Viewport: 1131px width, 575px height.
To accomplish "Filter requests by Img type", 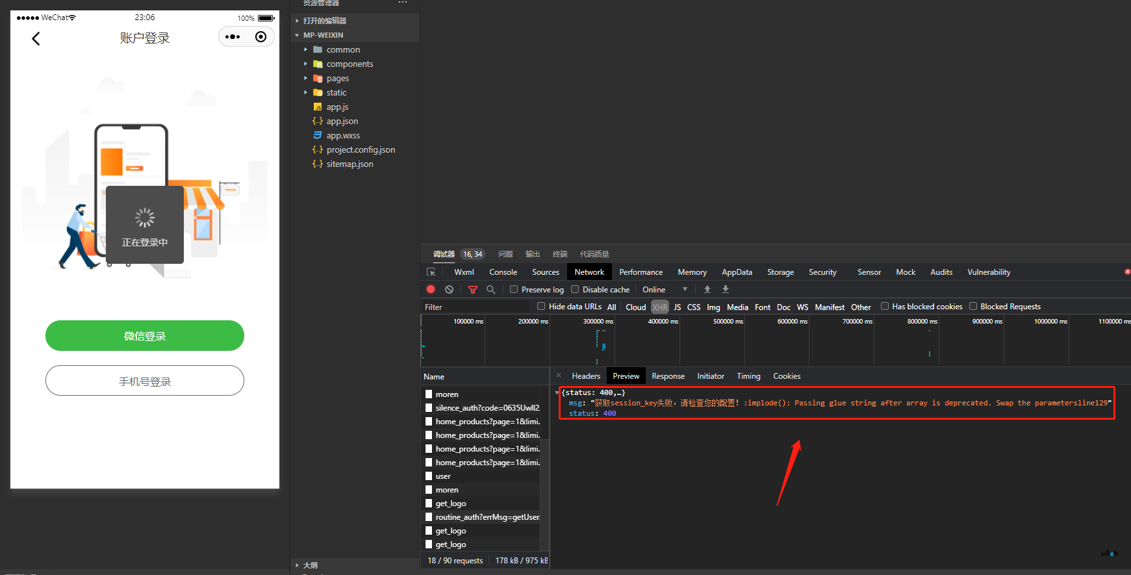I will pos(713,307).
